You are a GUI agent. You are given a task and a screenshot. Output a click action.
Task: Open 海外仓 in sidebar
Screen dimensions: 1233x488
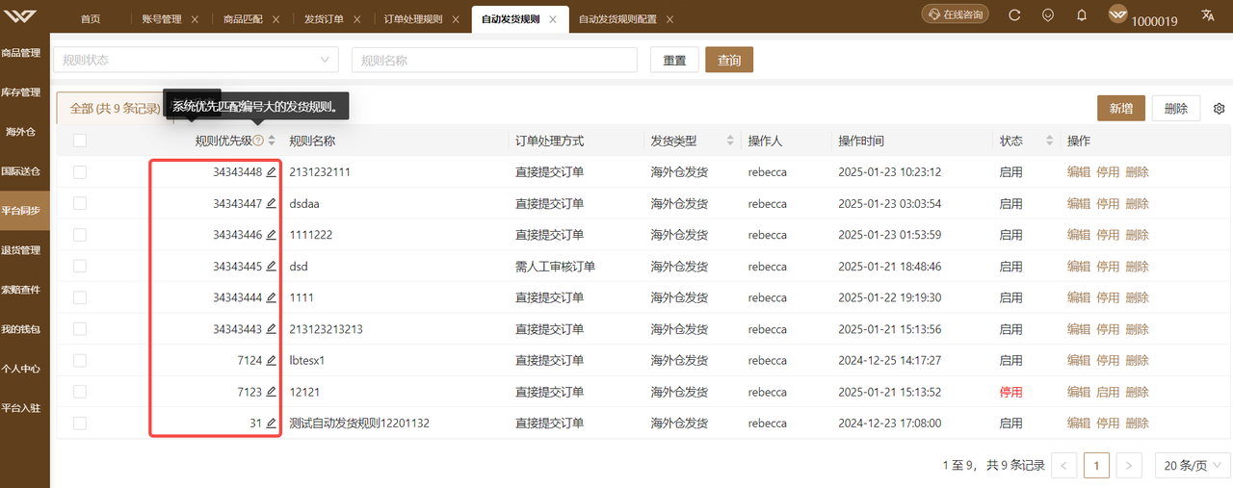pyautogui.click(x=21, y=132)
